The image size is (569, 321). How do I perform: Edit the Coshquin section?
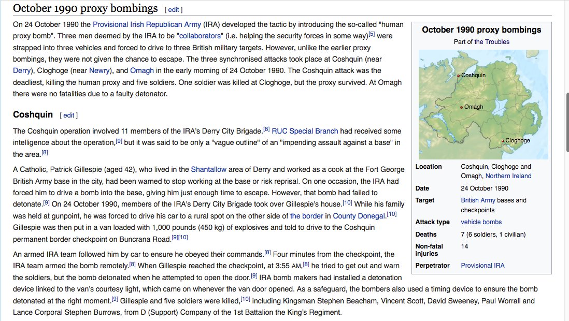pyautogui.click(x=68, y=115)
